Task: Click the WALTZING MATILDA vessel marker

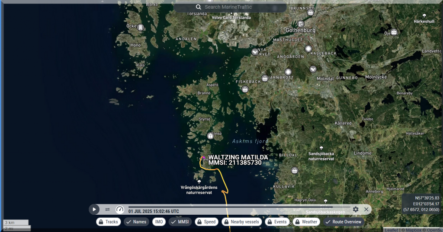Action: 203,158
